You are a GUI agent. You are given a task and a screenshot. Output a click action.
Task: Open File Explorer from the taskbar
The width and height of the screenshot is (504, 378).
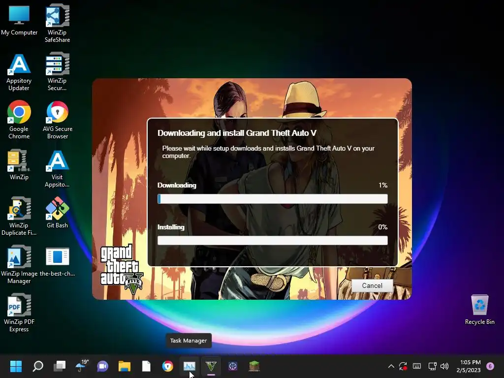125,366
